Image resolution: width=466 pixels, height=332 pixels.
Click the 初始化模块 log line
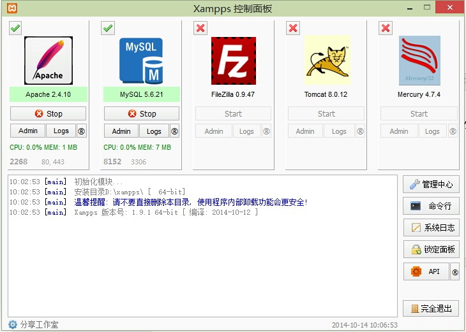pyautogui.click(x=66, y=182)
